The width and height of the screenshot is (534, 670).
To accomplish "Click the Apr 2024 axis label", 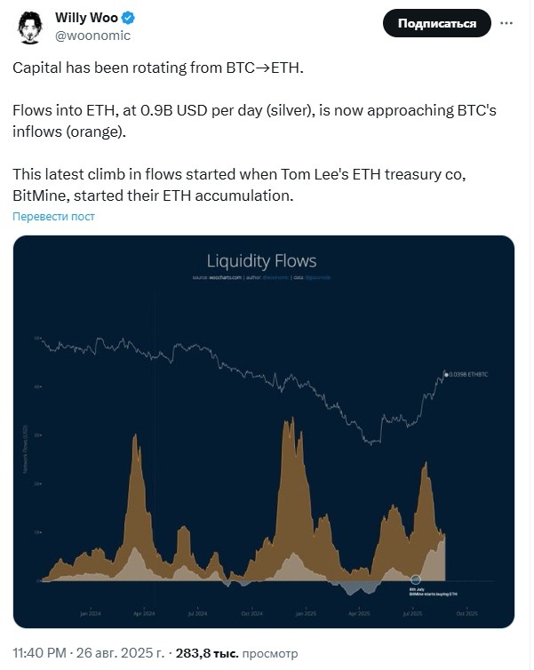I will [x=144, y=613].
